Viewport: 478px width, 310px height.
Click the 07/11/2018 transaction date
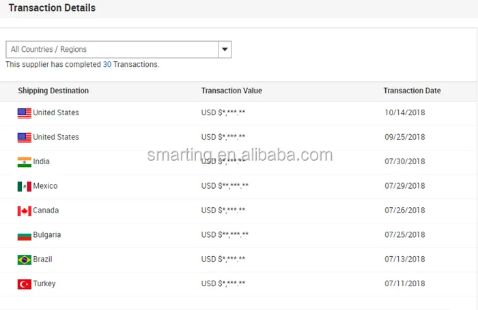pyautogui.click(x=404, y=284)
